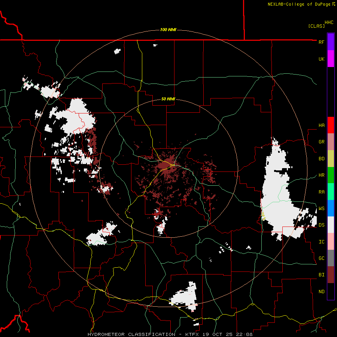Click the 50 NMI range ring label
Image resolution: width=337 pixels, height=337 pixels.
coord(168,99)
